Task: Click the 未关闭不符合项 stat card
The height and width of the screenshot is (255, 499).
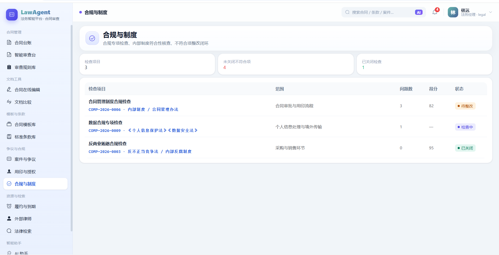Action: click(x=286, y=64)
